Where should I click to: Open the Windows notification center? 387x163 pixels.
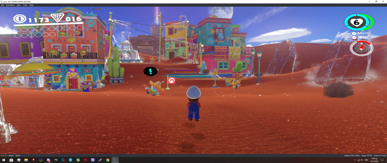tap(382, 160)
